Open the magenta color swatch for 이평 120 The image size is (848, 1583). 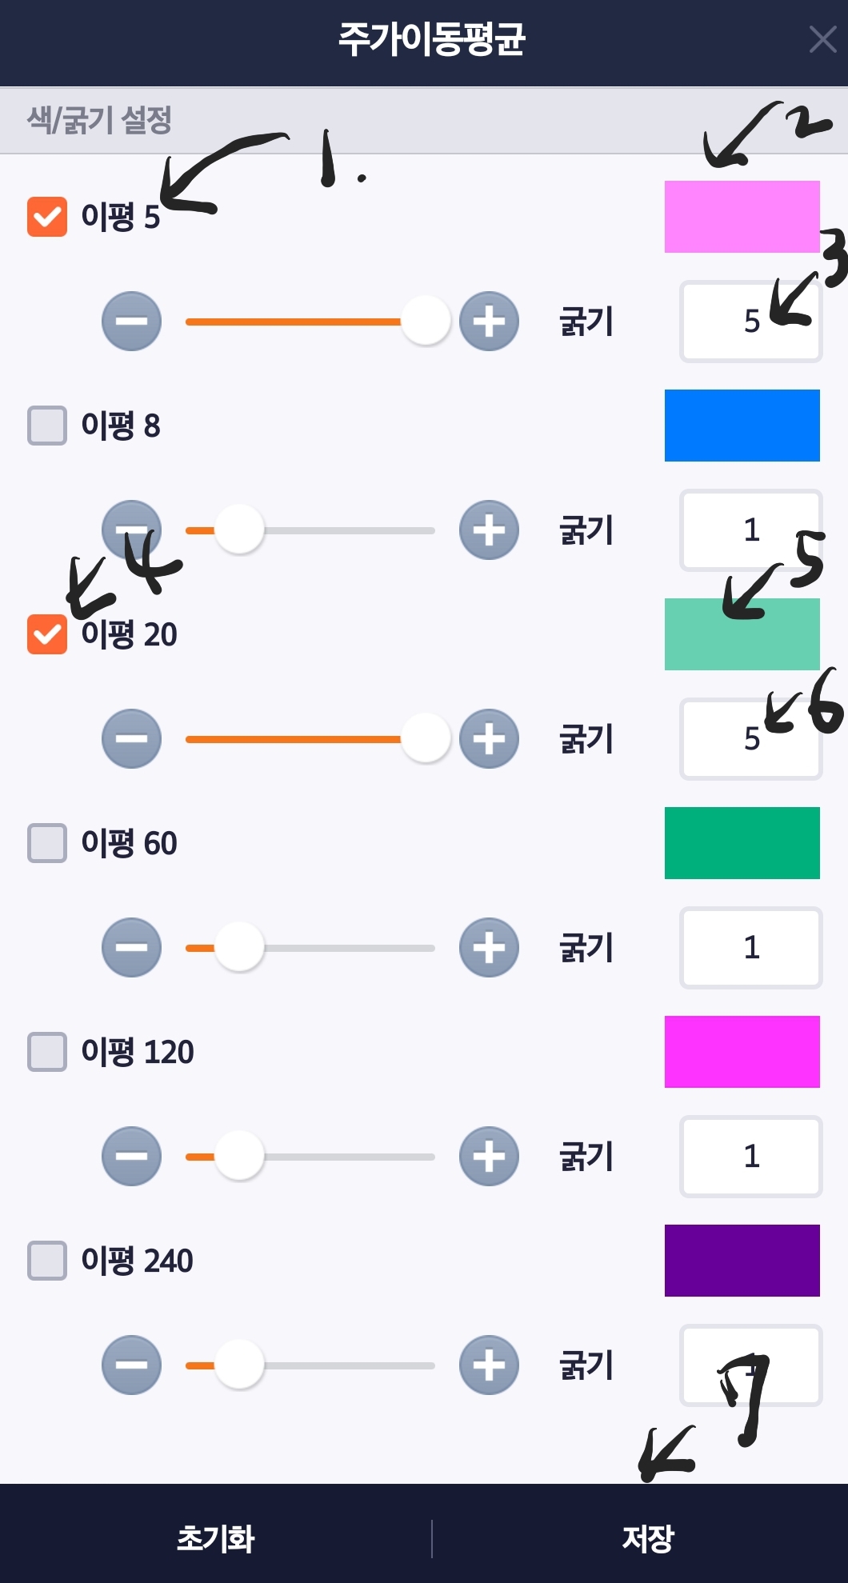coord(741,1052)
